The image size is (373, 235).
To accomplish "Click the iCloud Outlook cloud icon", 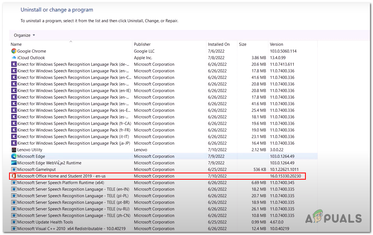I will tap(14, 58).
